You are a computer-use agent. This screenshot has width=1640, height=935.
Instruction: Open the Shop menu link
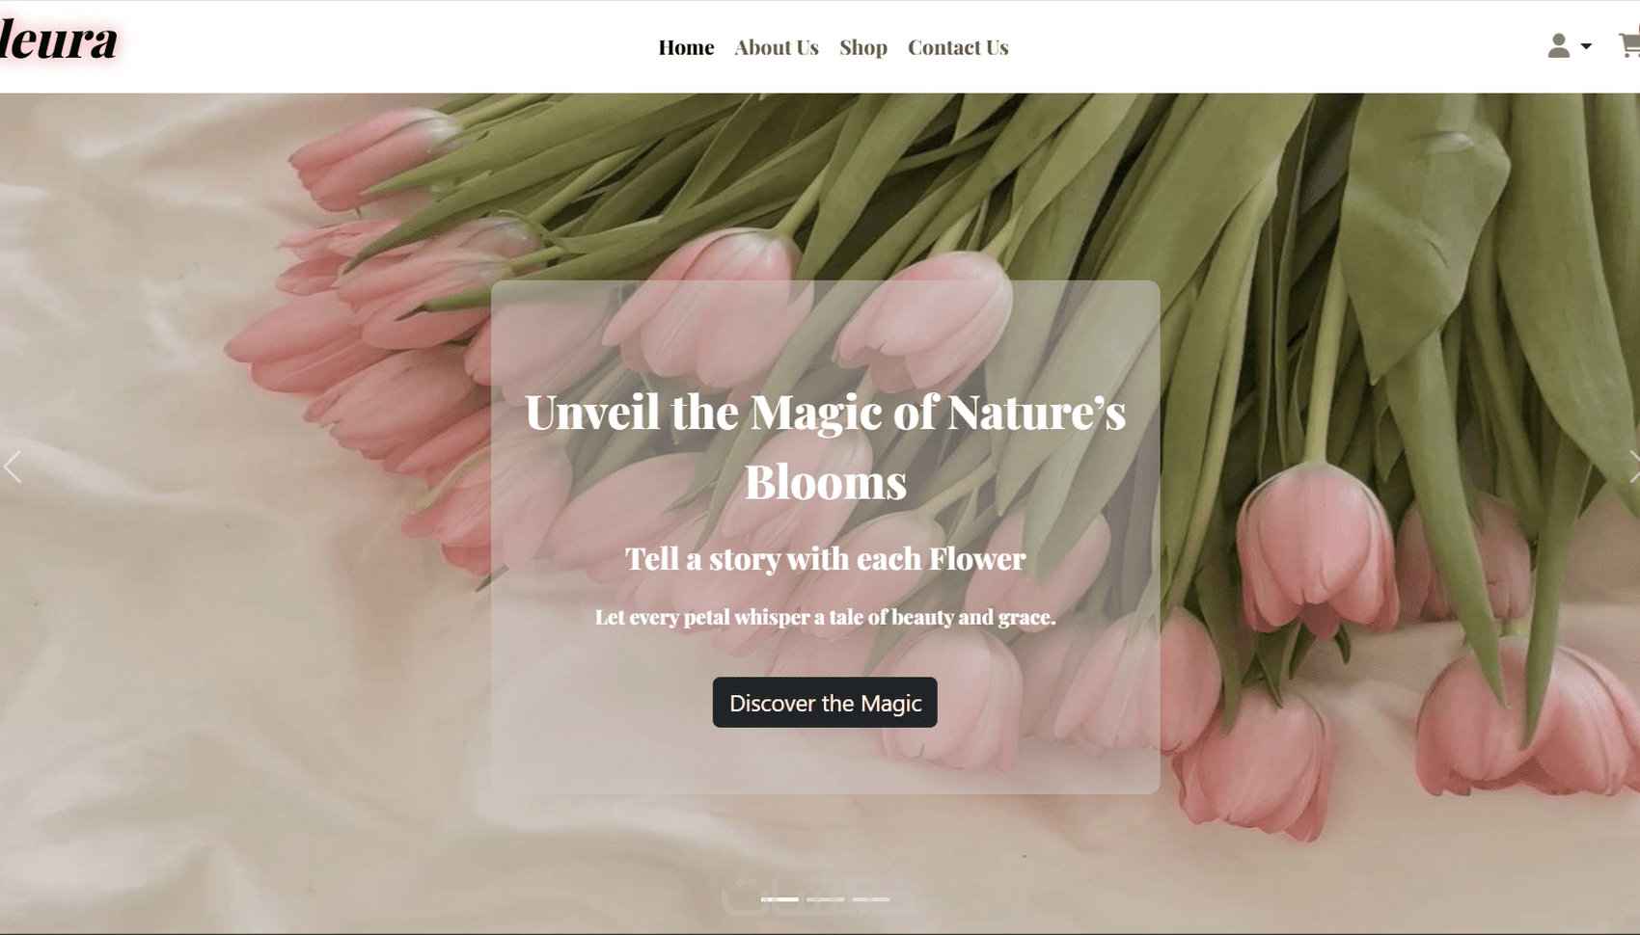pos(863,47)
